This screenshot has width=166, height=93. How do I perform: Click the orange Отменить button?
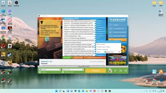(x=95, y=71)
